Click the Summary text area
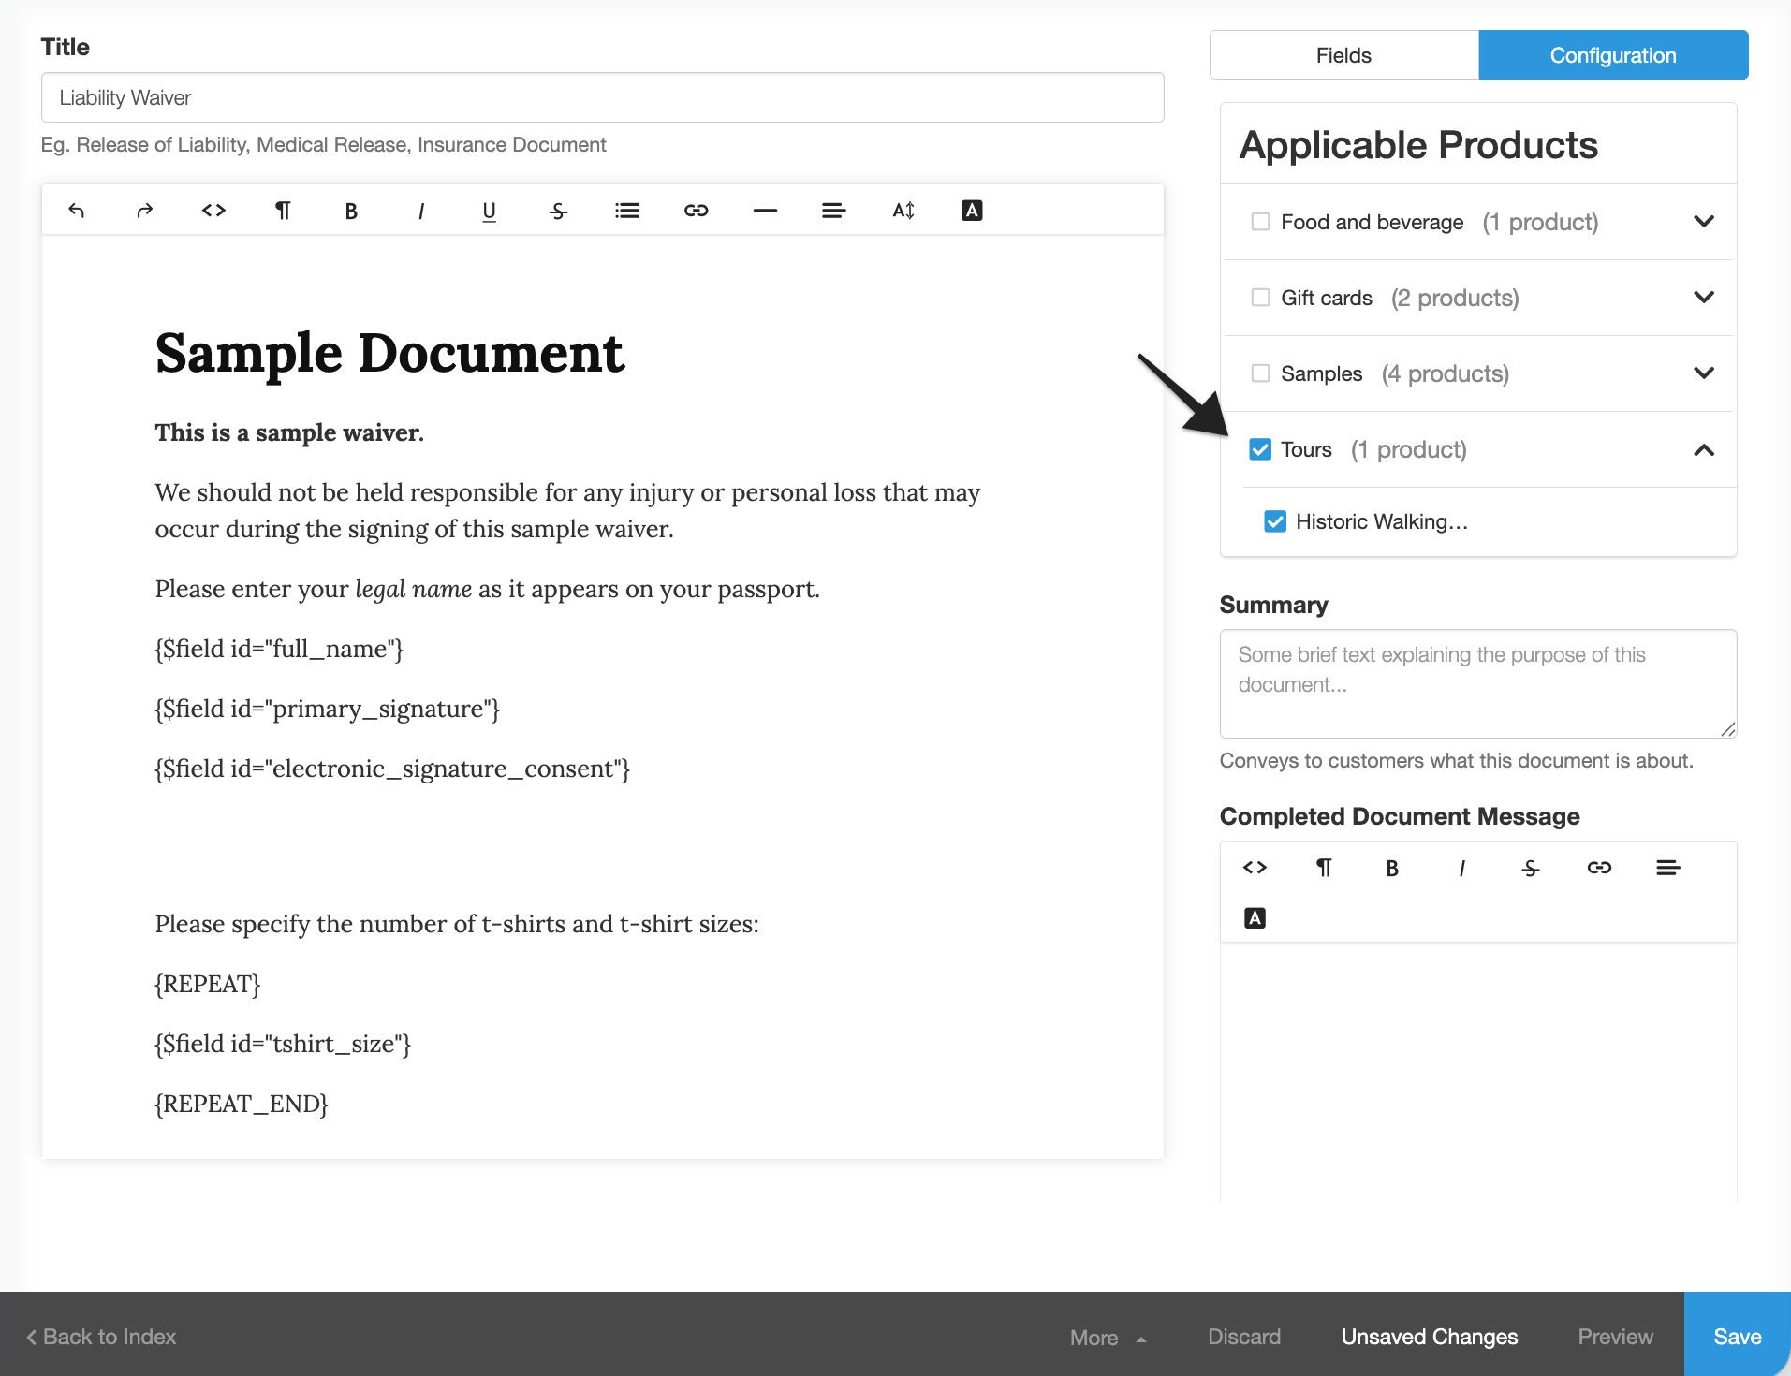The width and height of the screenshot is (1791, 1376). point(1478,683)
